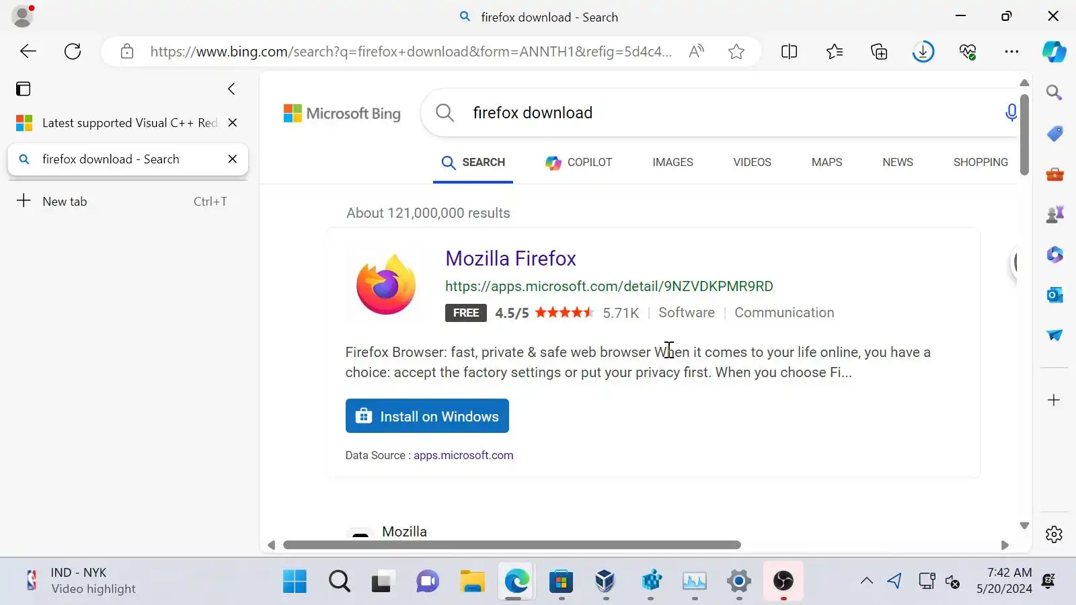The height and width of the screenshot is (605, 1076).
Task: Open sidebar Drop paper plane icon
Action: (1054, 335)
